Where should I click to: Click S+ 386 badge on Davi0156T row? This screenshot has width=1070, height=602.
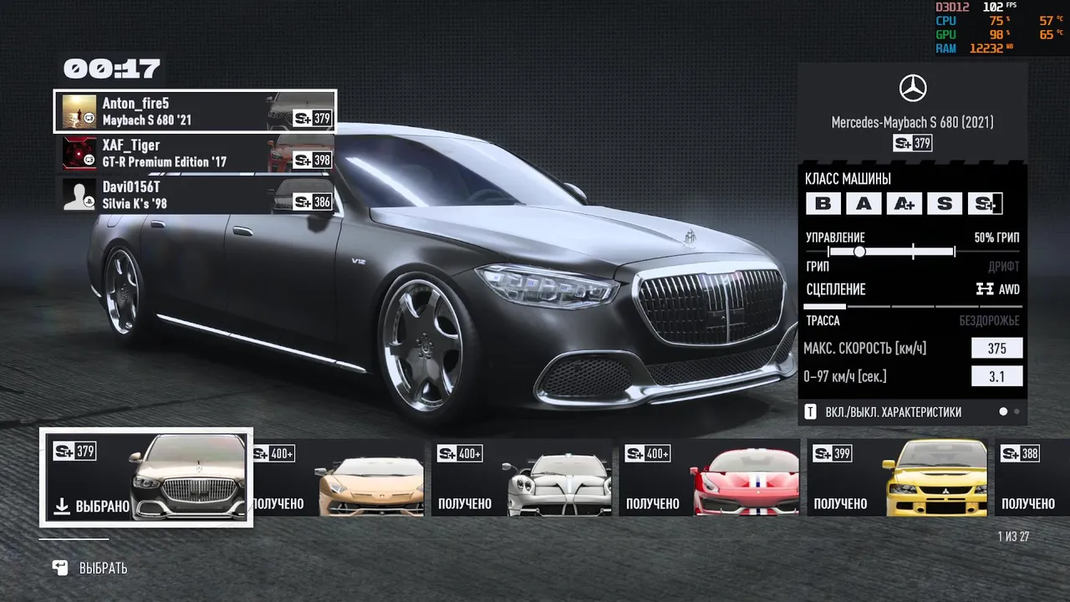[x=313, y=202]
